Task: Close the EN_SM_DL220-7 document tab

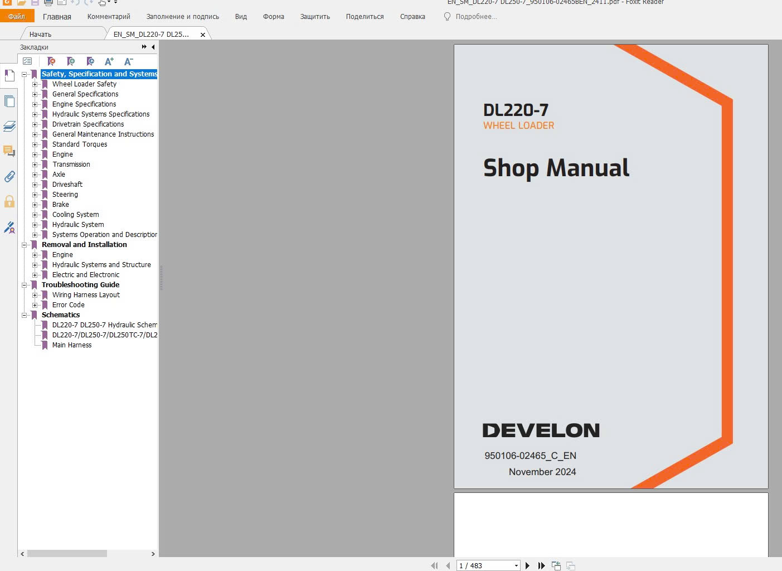Action: pos(203,35)
